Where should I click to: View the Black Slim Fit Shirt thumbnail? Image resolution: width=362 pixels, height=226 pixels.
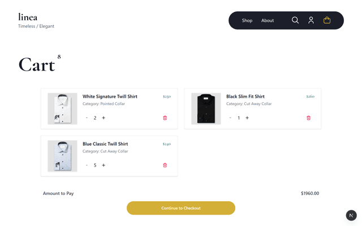tap(206, 108)
